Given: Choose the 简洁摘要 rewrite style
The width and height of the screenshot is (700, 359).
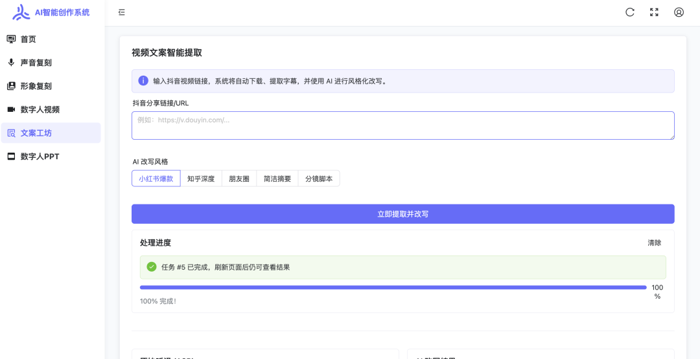Looking at the screenshot, I should 277,179.
